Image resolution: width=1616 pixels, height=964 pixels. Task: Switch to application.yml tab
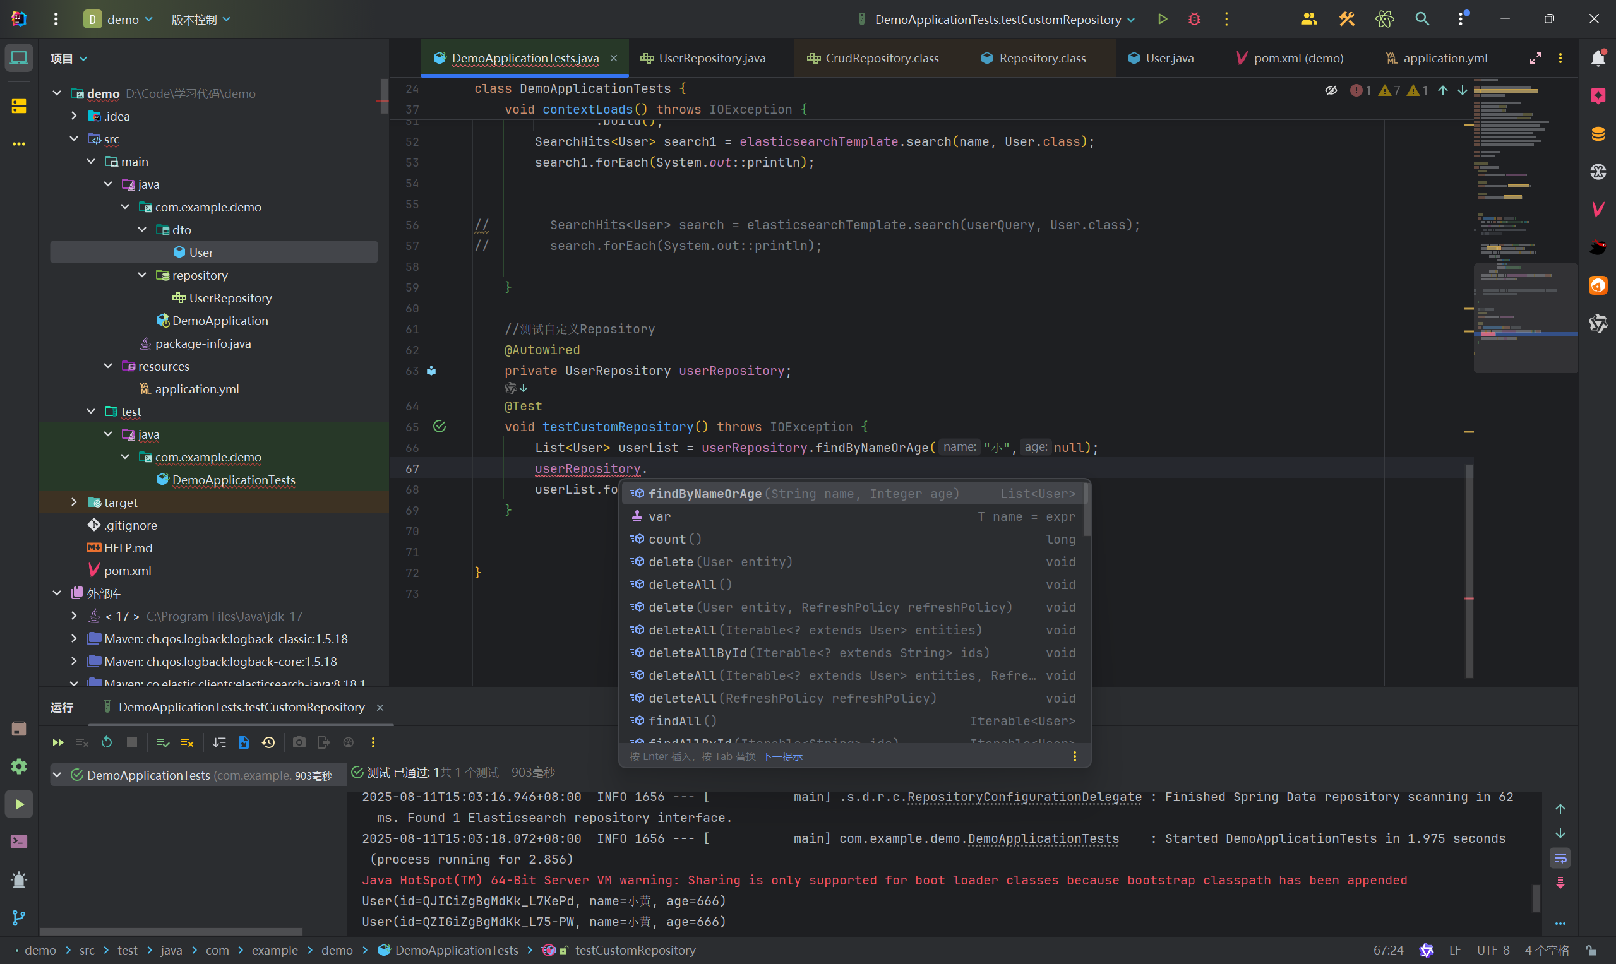(1436, 59)
